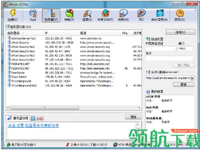
Task: Click the Update button under server.met URL
Action: (184, 84)
